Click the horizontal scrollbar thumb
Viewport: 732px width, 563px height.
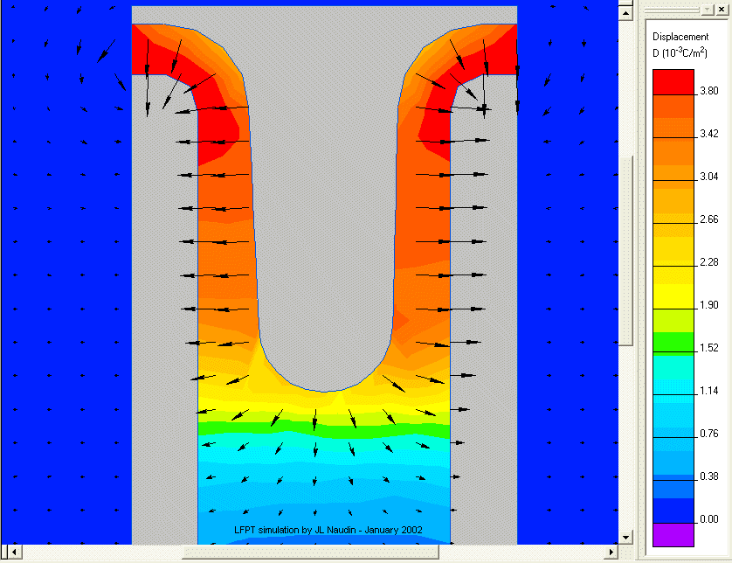click(310, 553)
